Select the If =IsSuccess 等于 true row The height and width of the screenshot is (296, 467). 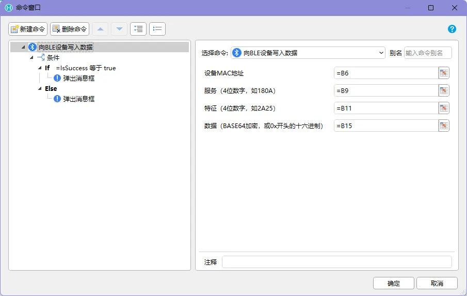(80, 68)
